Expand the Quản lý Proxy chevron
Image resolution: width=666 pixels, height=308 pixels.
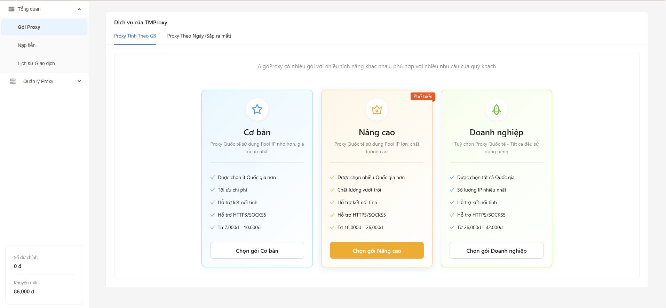(79, 81)
